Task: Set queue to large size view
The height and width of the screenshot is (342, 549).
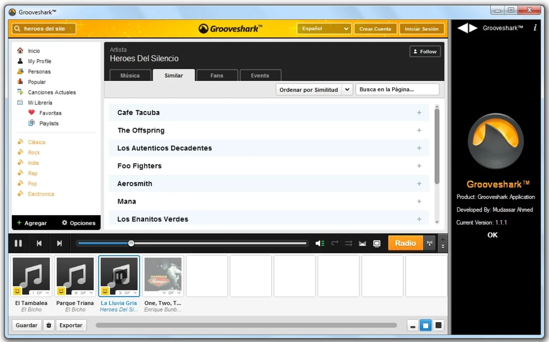Action: point(438,326)
